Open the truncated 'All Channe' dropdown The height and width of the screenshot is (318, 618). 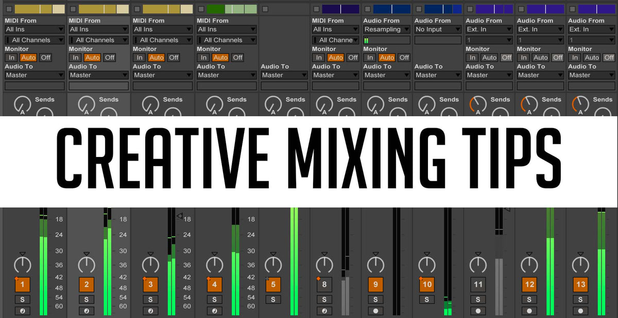click(x=335, y=40)
